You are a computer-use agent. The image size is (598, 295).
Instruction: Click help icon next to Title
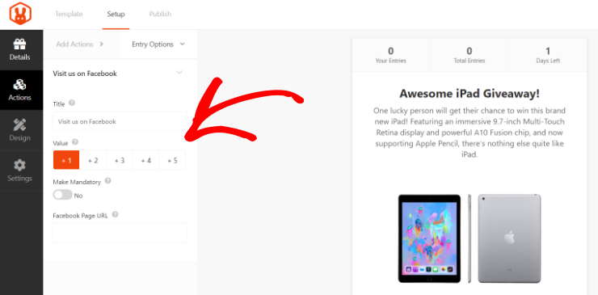(x=72, y=103)
